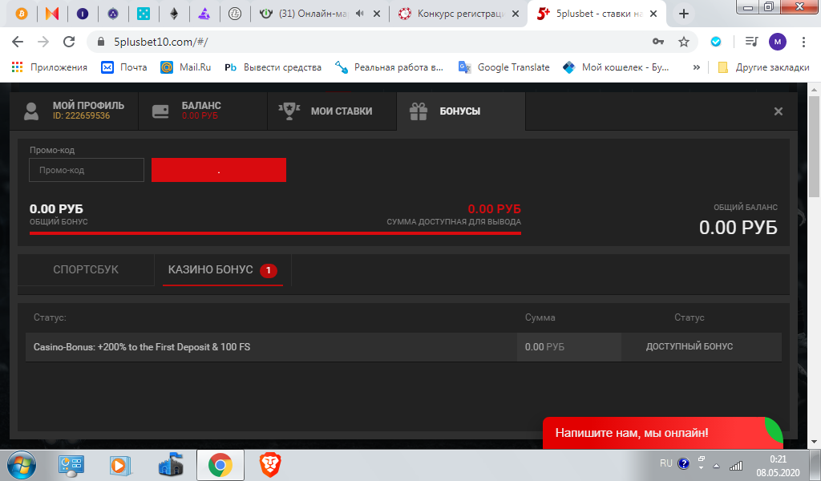The height and width of the screenshot is (481, 821).
Task: Open the blue checkmark extension
Action: pos(716,42)
